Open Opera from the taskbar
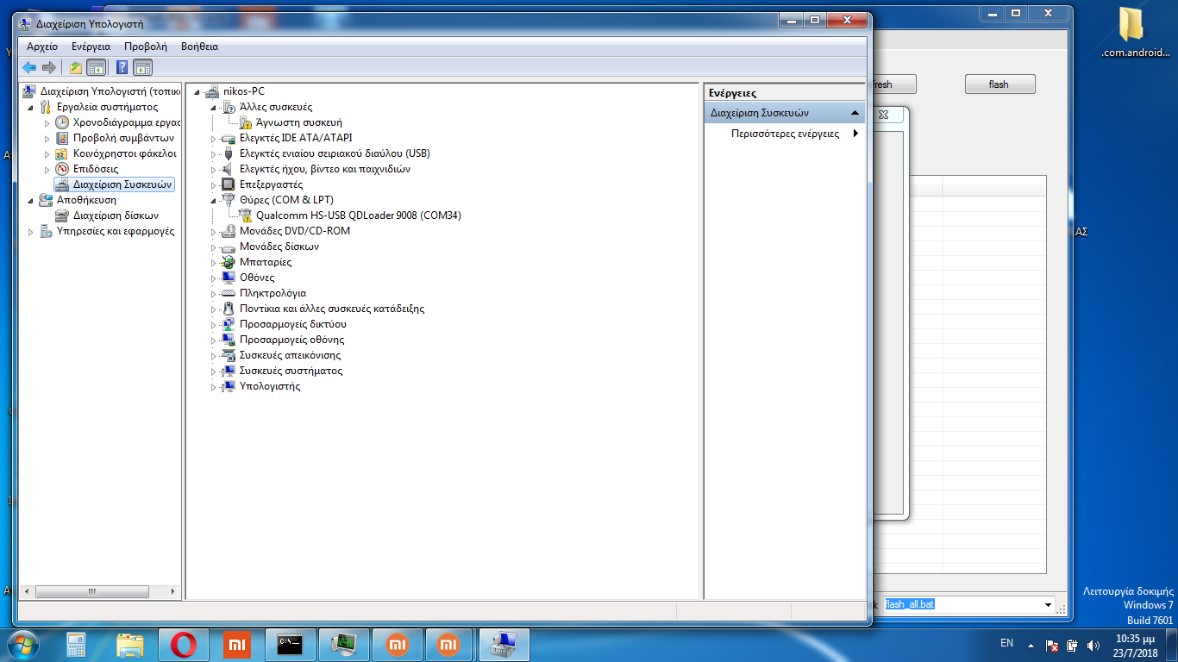 tap(184, 644)
